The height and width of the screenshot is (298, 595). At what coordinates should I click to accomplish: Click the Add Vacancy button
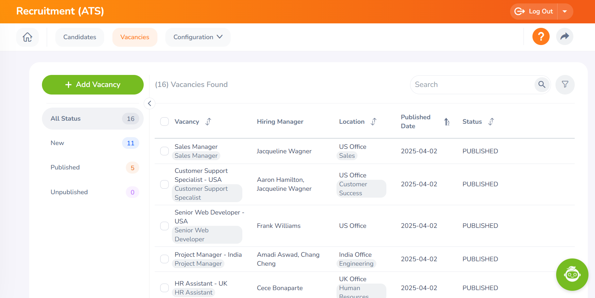(x=93, y=85)
